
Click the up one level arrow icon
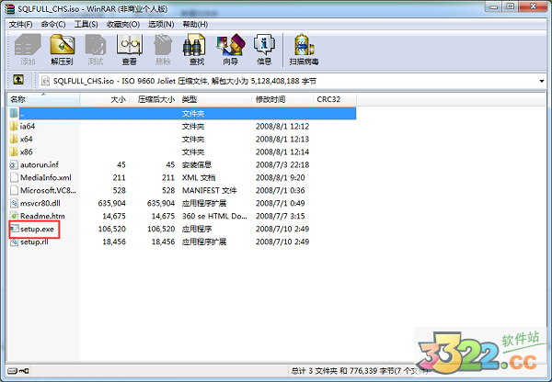pos(18,80)
